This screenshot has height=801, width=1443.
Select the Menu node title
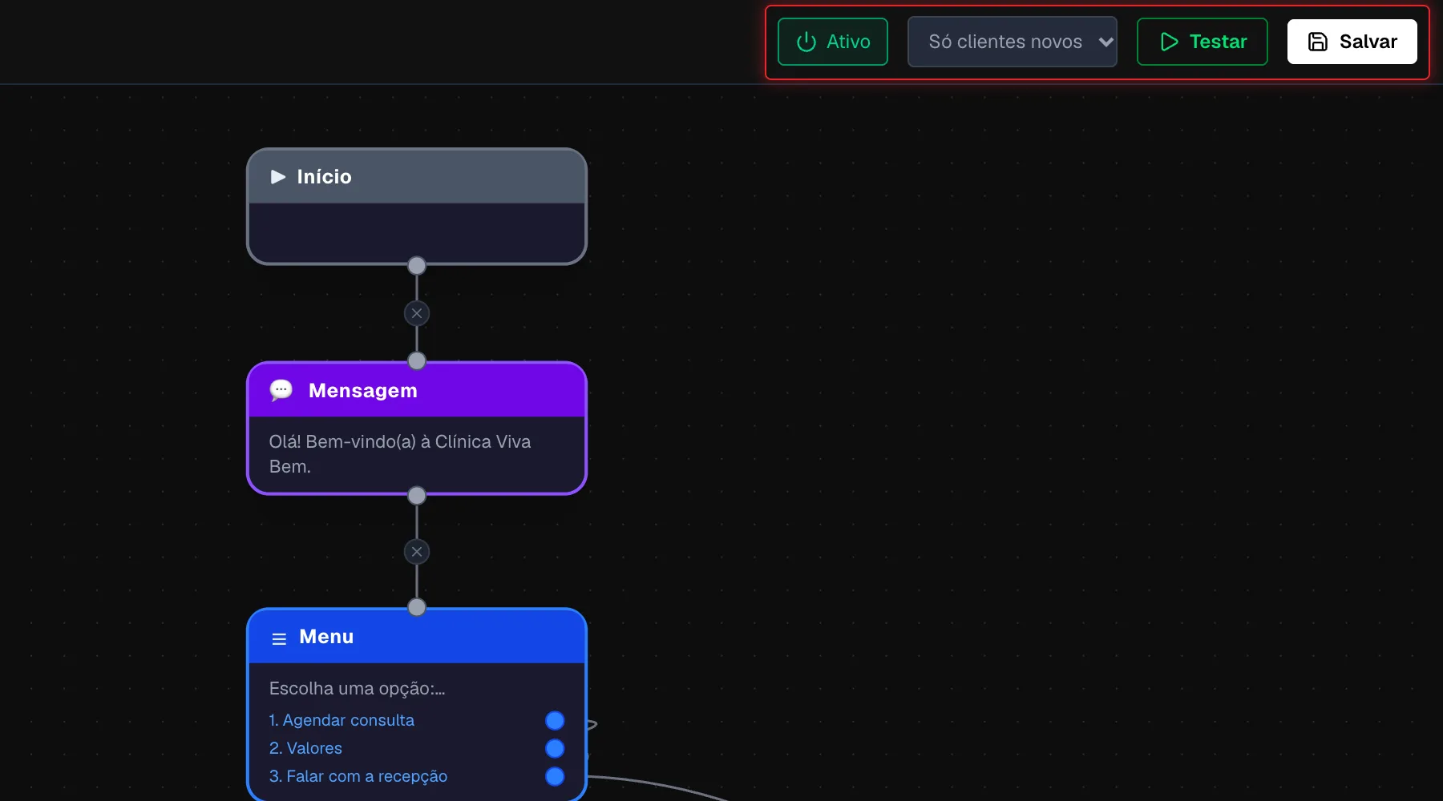click(x=326, y=637)
